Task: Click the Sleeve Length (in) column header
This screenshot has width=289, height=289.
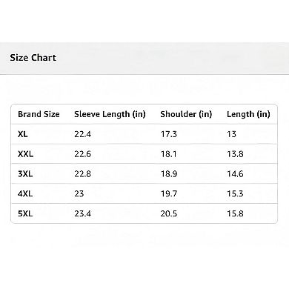Action: click(110, 114)
